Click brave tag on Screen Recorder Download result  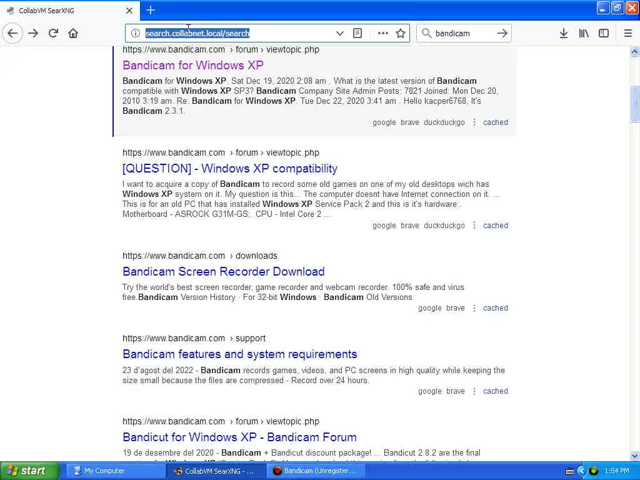click(456, 308)
